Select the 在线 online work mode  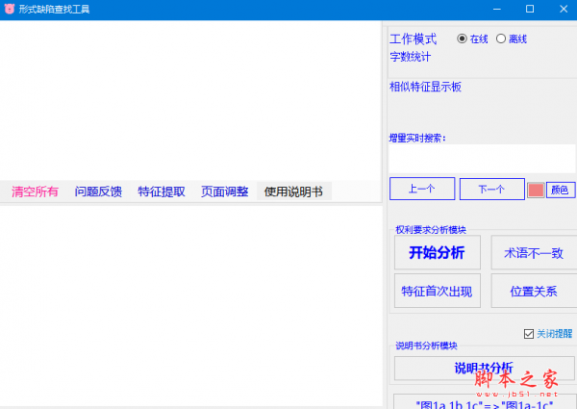tap(472, 38)
